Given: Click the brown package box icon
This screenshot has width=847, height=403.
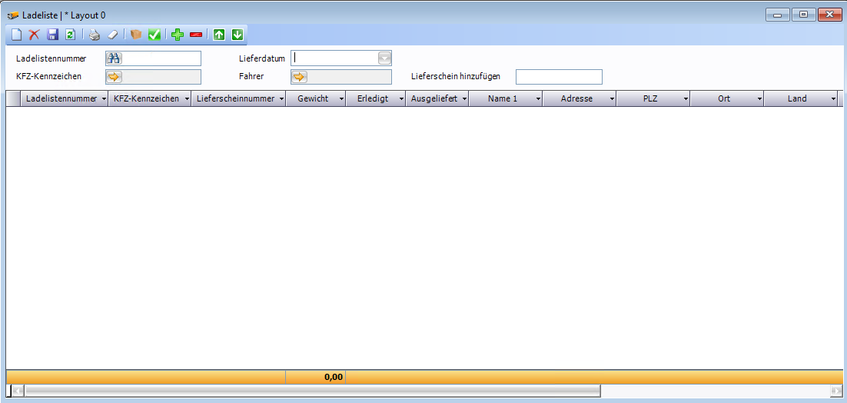Looking at the screenshot, I should coord(136,35).
